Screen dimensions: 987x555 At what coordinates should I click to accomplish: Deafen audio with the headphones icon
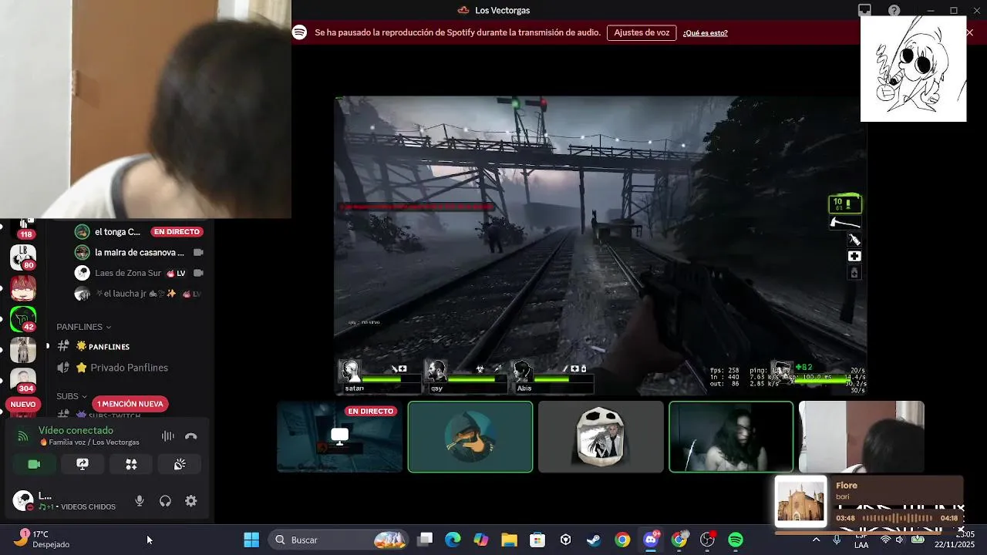coord(165,501)
